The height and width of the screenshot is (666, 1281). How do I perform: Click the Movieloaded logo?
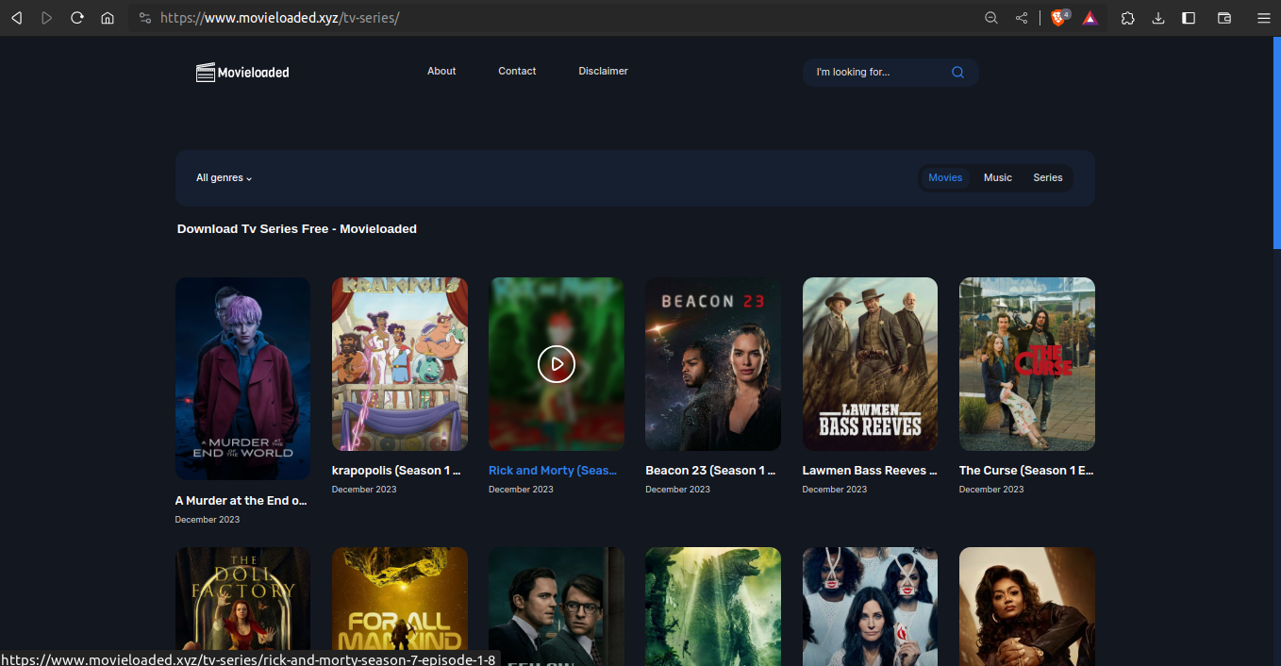(x=242, y=72)
